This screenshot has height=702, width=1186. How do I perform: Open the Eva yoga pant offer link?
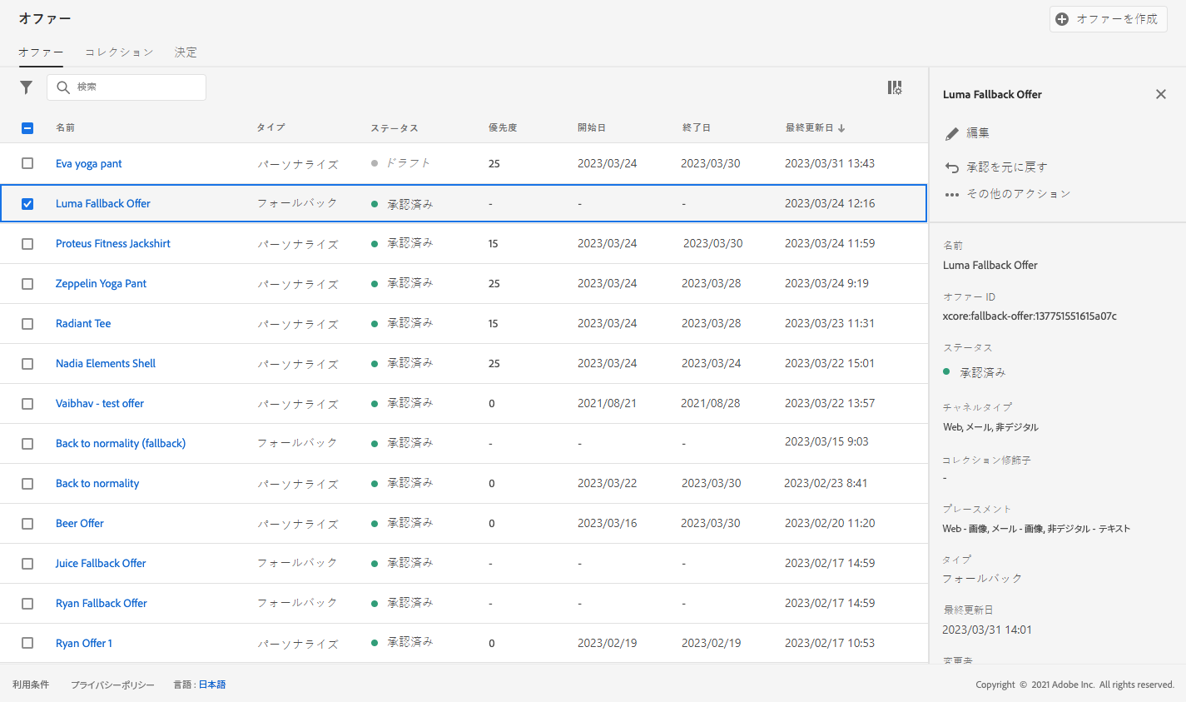point(89,164)
